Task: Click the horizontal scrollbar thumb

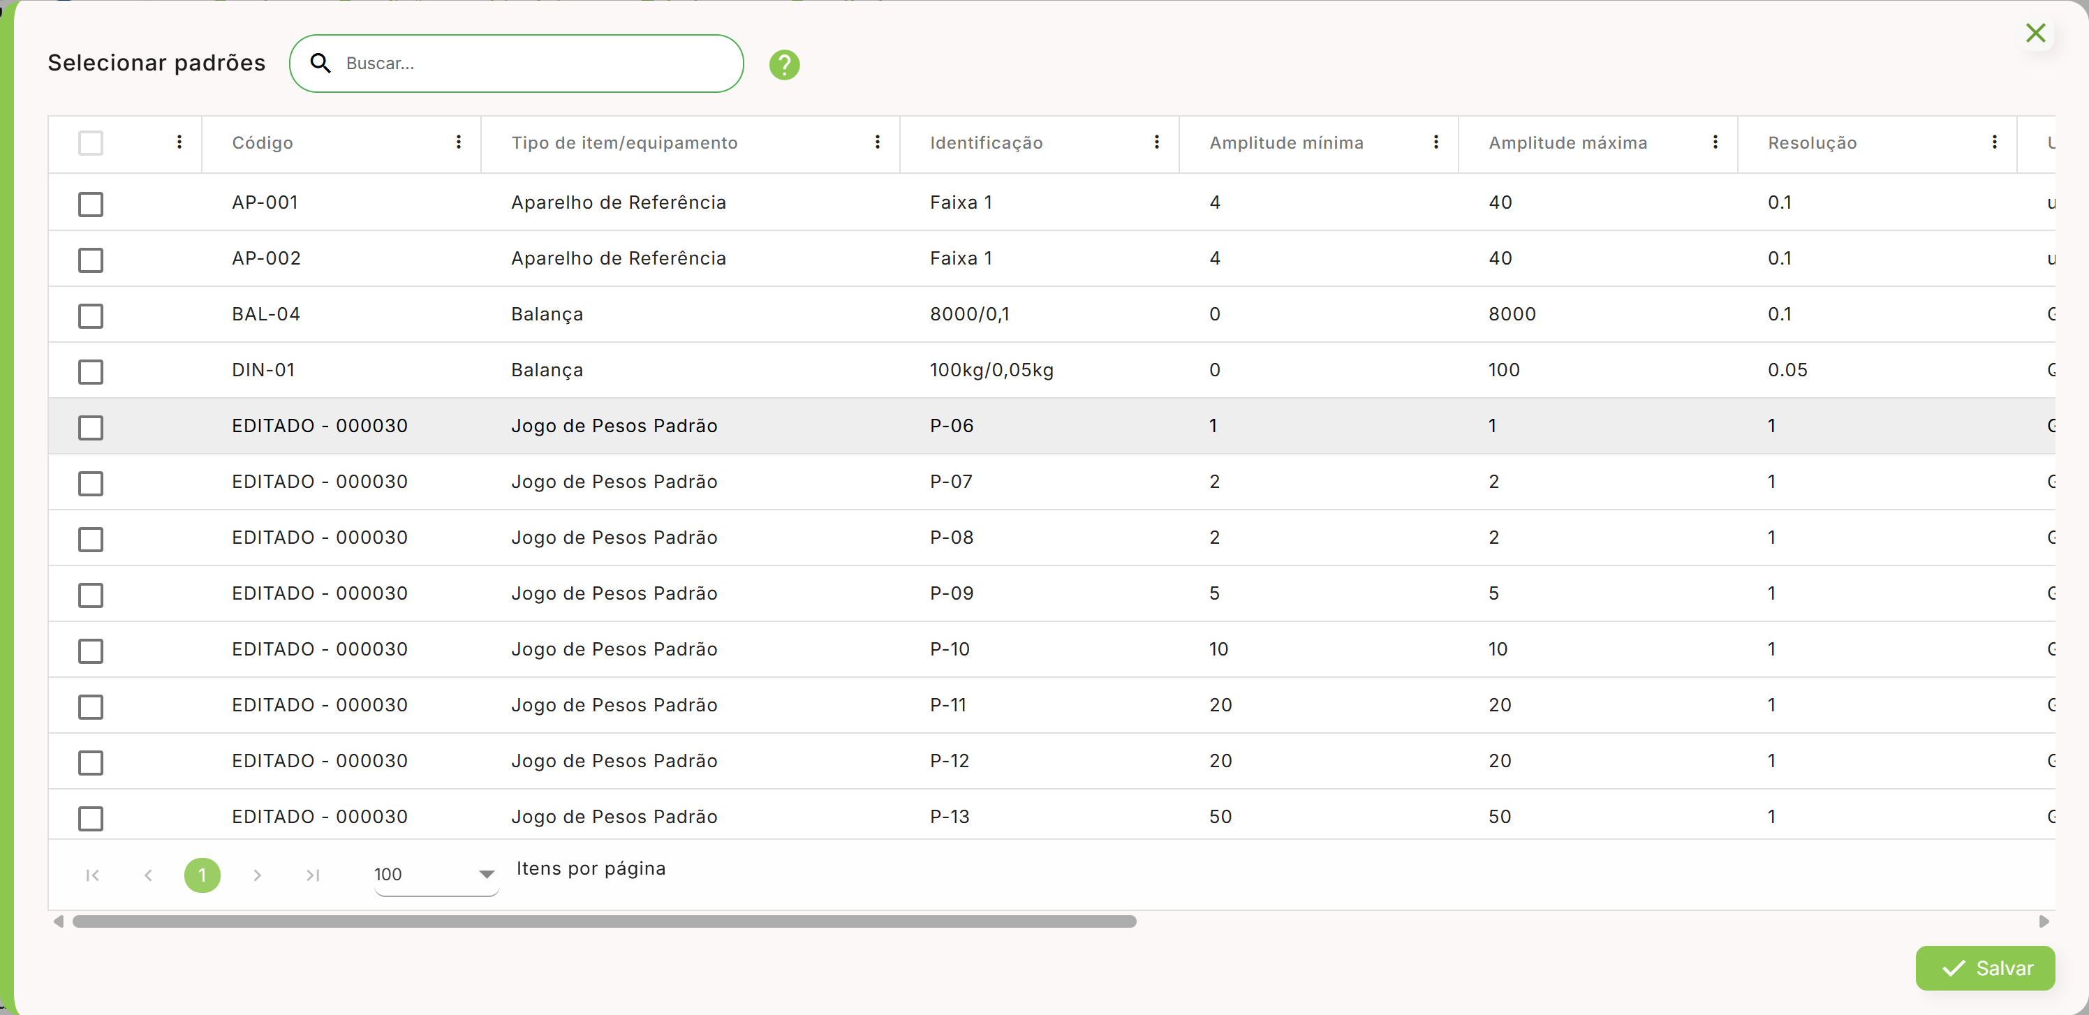Action: click(x=604, y=921)
